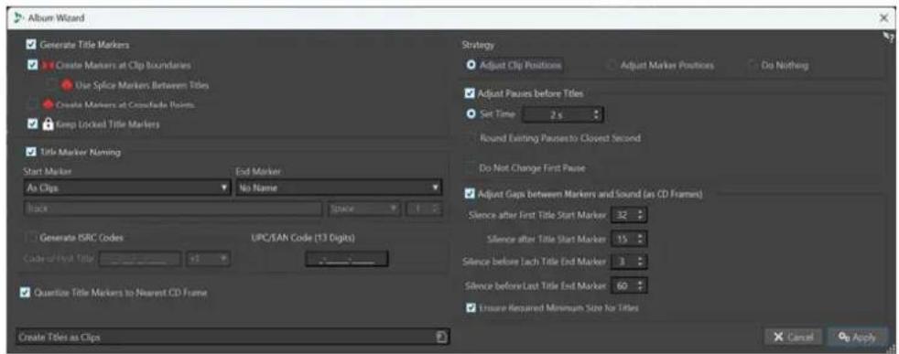899x354 pixels.
Task: Click the Code of First Title field
Action: (140, 260)
